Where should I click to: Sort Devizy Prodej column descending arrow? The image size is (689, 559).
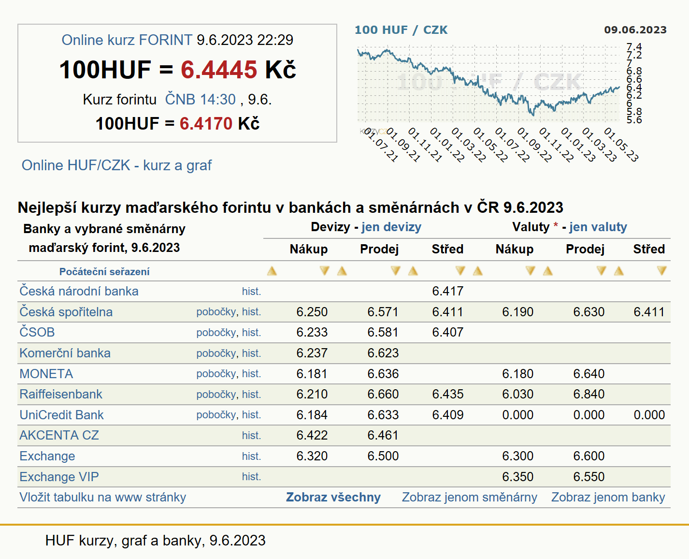396,271
